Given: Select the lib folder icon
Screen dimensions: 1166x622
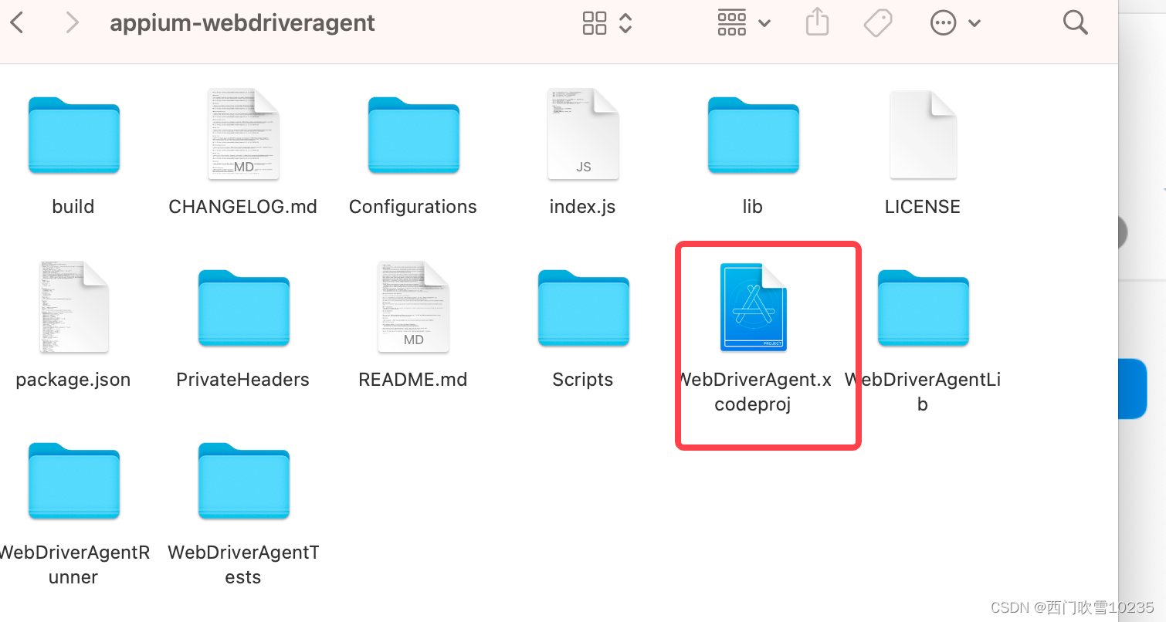Looking at the screenshot, I should tap(753, 135).
